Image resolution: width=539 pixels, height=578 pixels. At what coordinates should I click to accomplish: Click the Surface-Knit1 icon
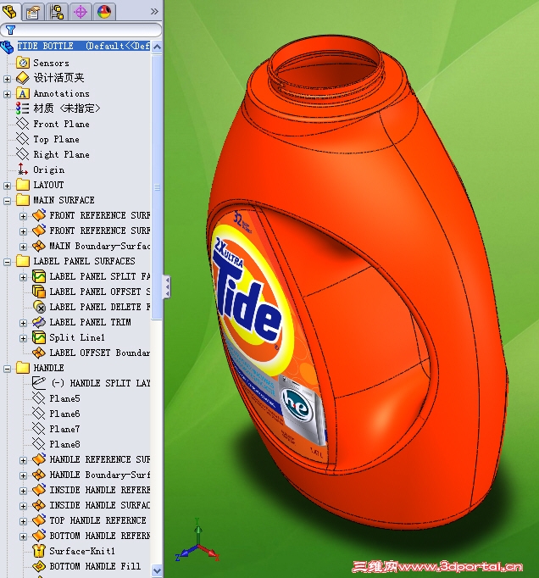pyautogui.click(x=39, y=551)
